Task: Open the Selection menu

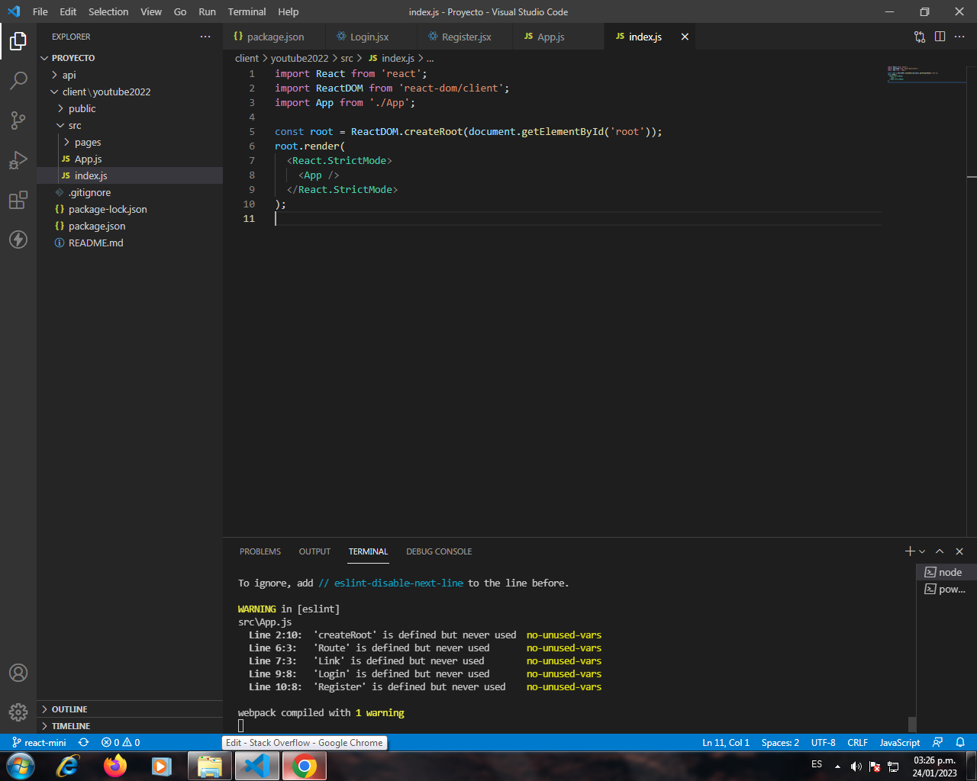Action: tap(108, 11)
